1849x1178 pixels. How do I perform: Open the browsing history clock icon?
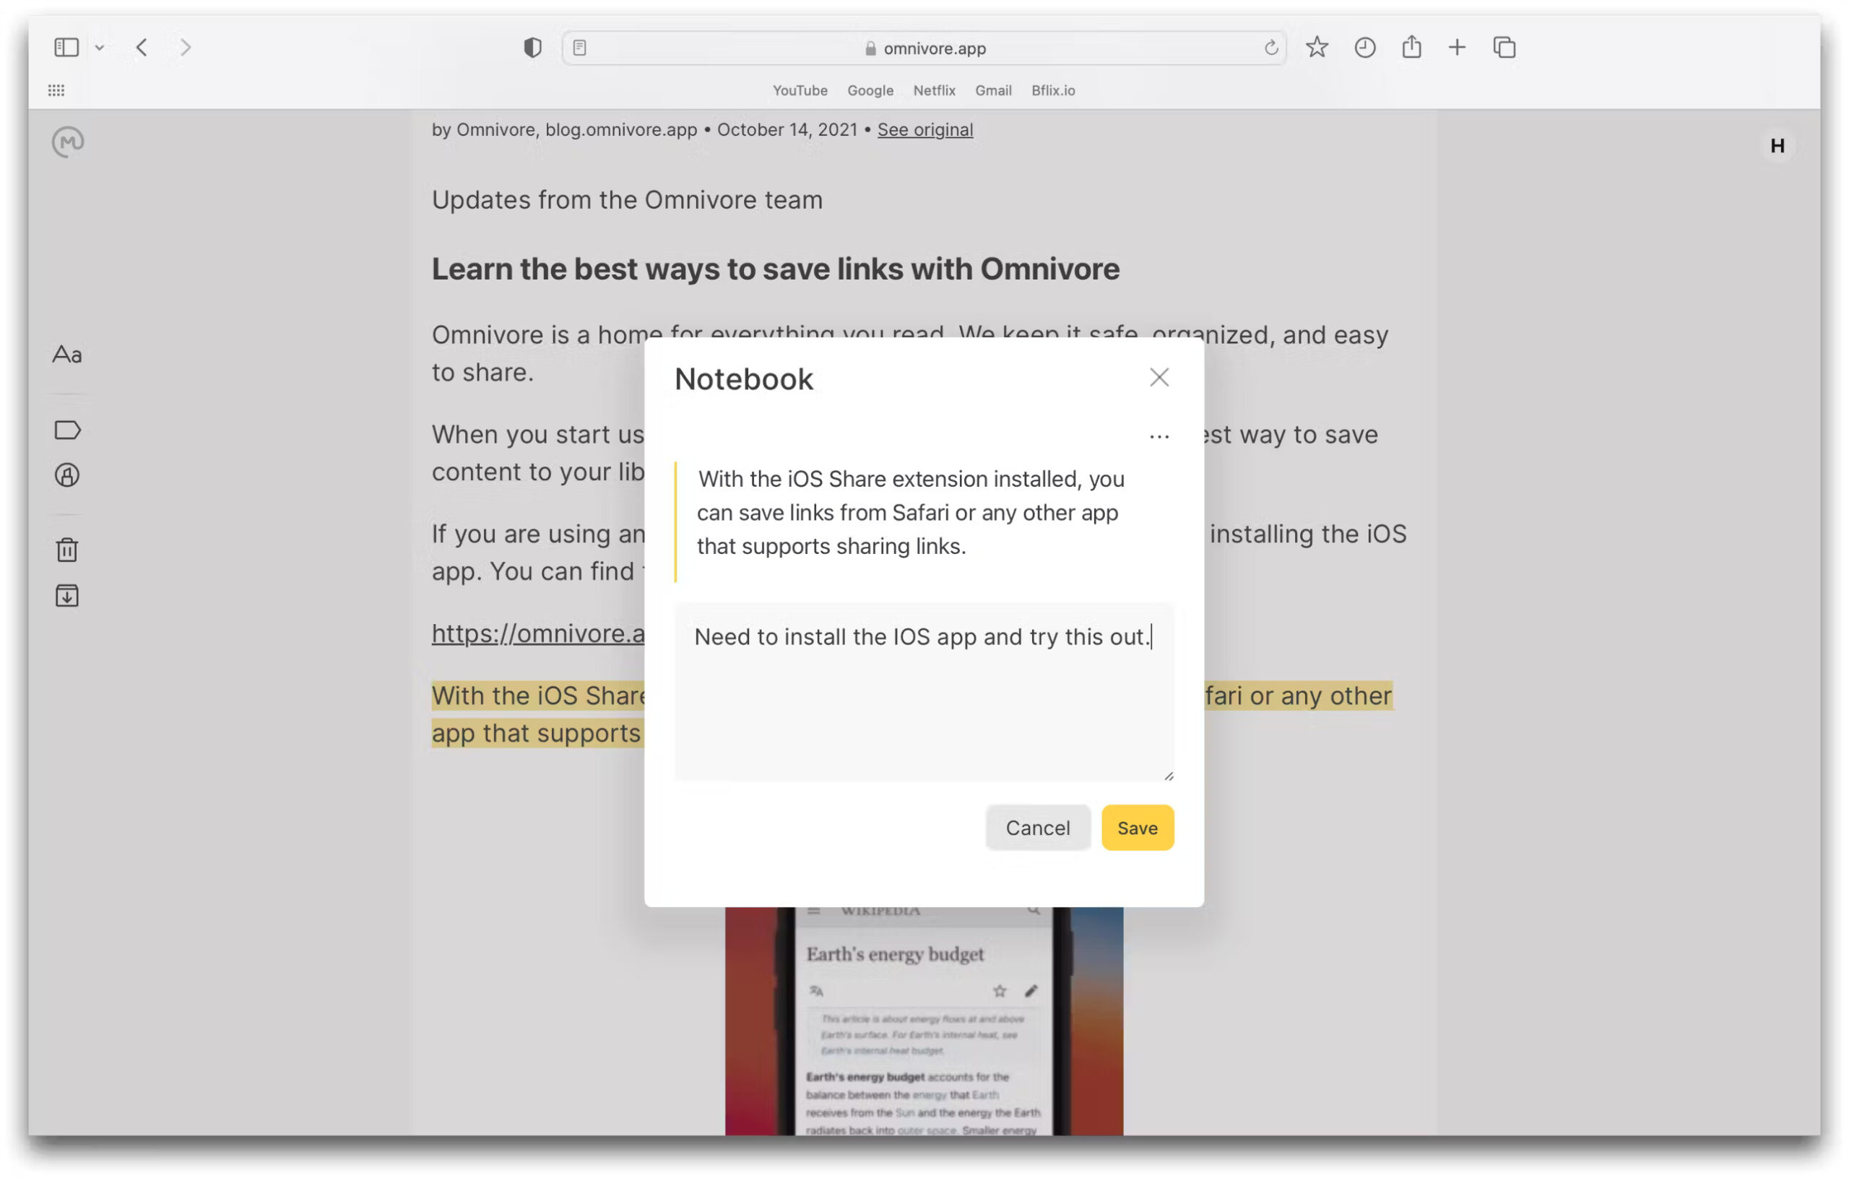(x=1364, y=48)
